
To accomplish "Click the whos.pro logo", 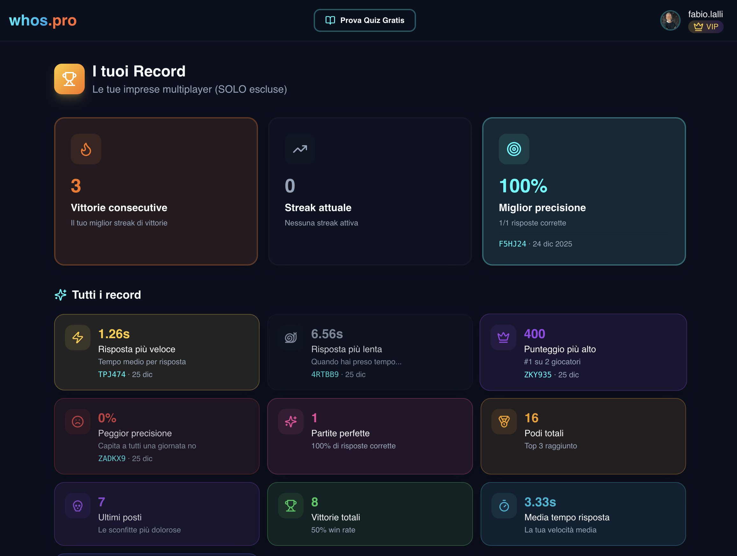I will tap(43, 20).
